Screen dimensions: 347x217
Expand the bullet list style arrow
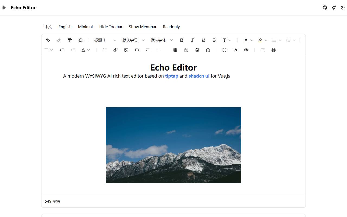(x=280, y=40)
